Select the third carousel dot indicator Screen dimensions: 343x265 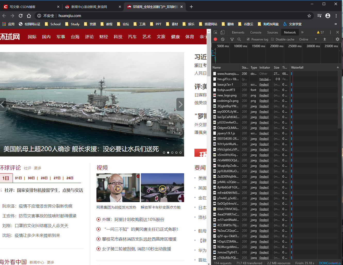[172, 153]
